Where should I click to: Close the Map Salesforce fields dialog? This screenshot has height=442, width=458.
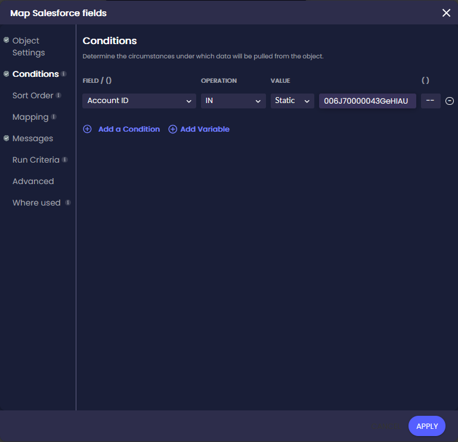coord(446,13)
